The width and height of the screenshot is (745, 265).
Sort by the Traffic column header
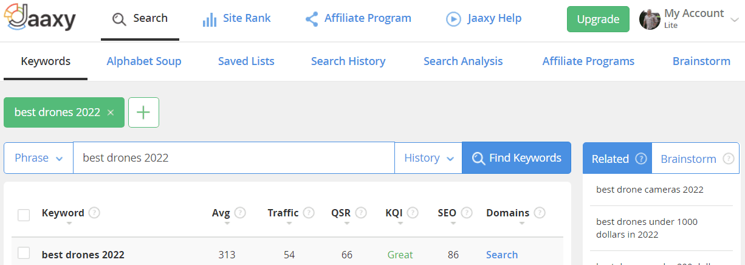[283, 213]
